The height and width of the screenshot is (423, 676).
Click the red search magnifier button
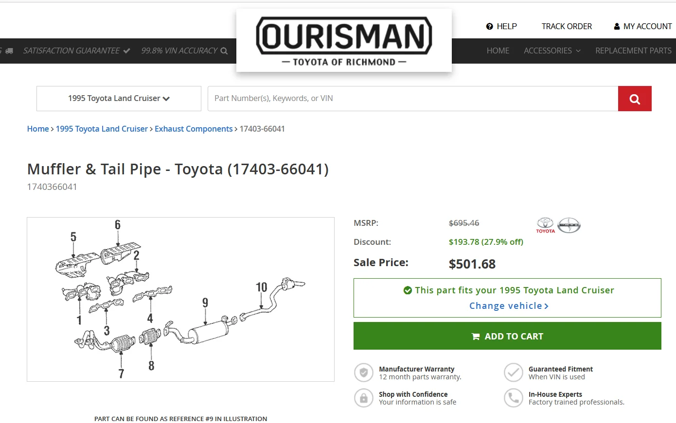click(635, 99)
